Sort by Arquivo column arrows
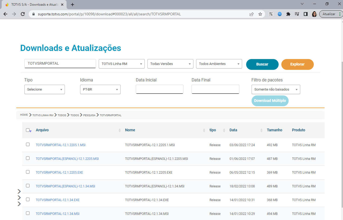The width and height of the screenshot is (343, 220). 120,130
